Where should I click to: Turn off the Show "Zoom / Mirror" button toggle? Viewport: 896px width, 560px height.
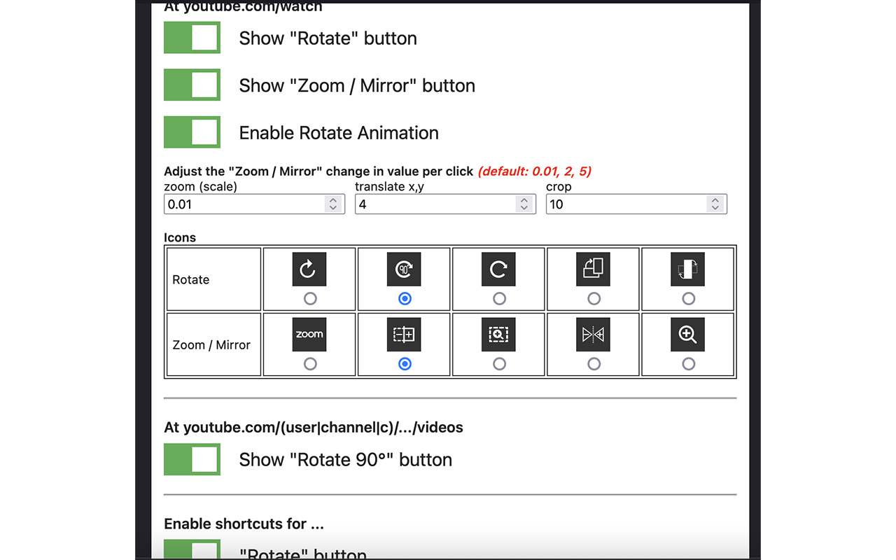[192, 85]
